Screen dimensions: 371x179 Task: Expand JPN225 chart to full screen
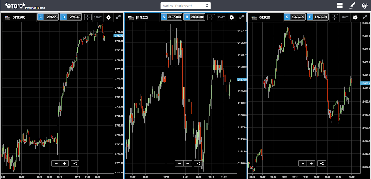tap(241, 17)
